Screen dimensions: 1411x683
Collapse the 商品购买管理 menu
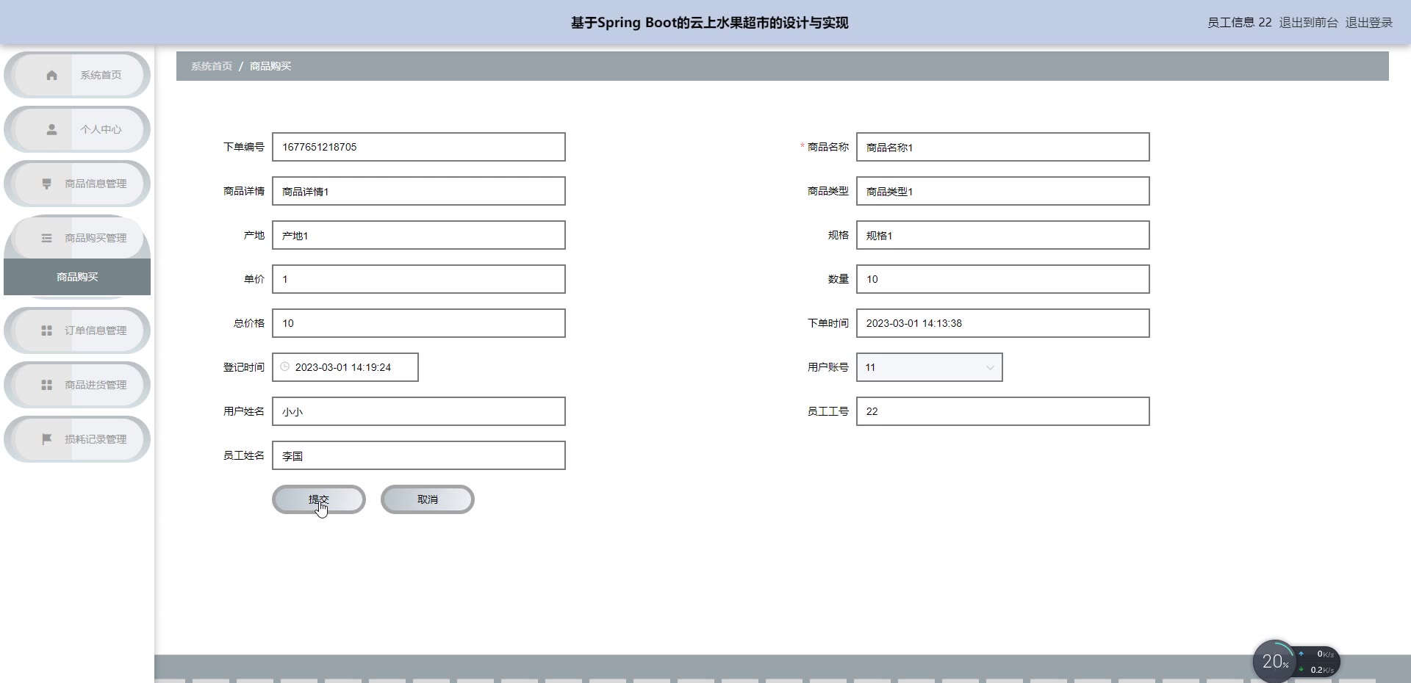point(77,238)
